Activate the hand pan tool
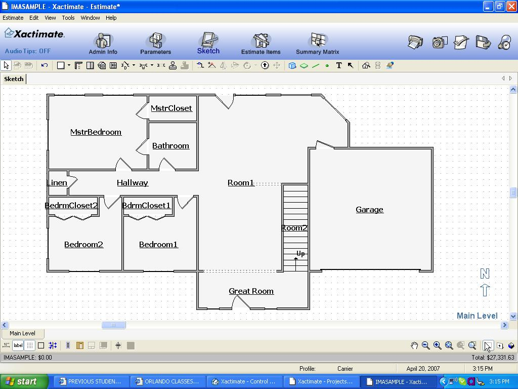This screenshot has width=518, height=389. click(414, 345)
